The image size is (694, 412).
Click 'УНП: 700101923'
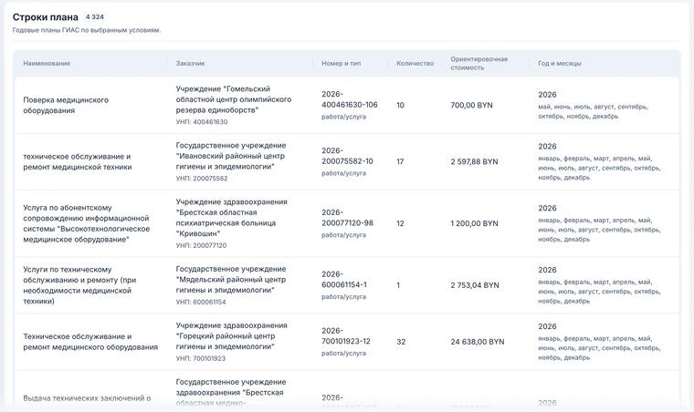201,358
